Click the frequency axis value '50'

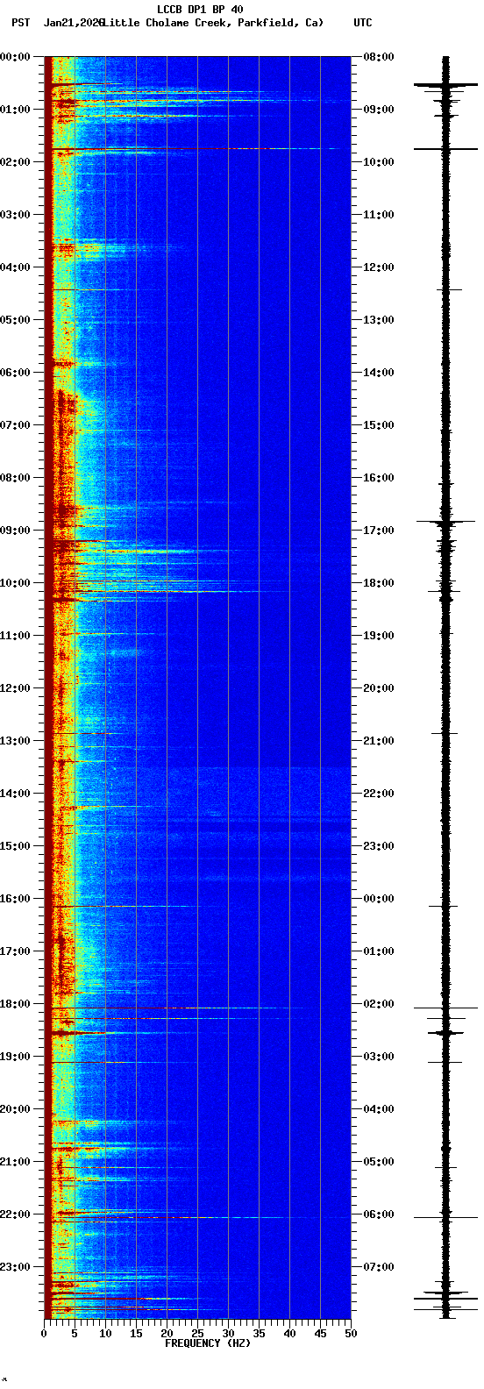[x=351, y=1334]
